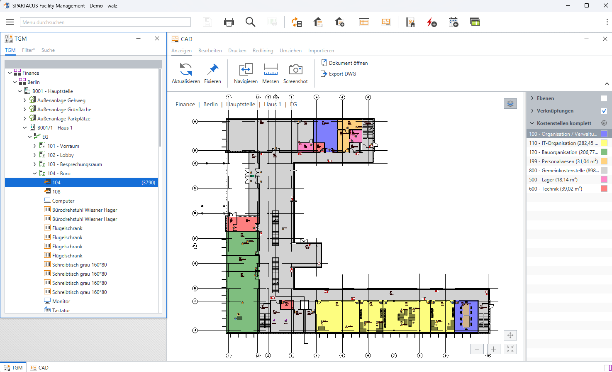612x372 pixels.
Task: Select the Navigieren tool
Action: (246, 70)
